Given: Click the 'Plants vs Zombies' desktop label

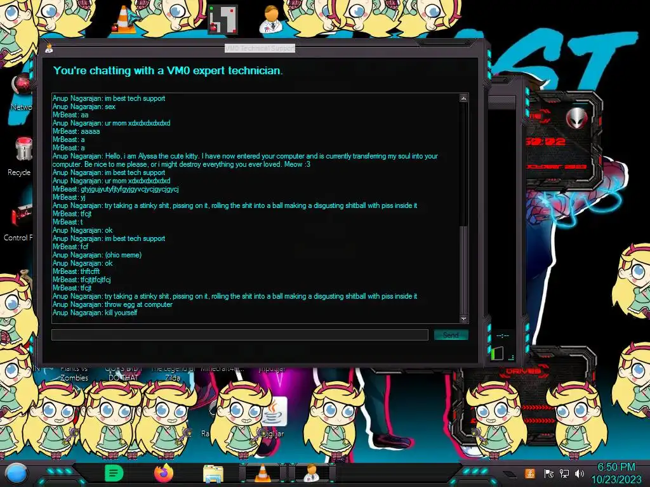Looking at the screenshot, I should tap(74, 373).
